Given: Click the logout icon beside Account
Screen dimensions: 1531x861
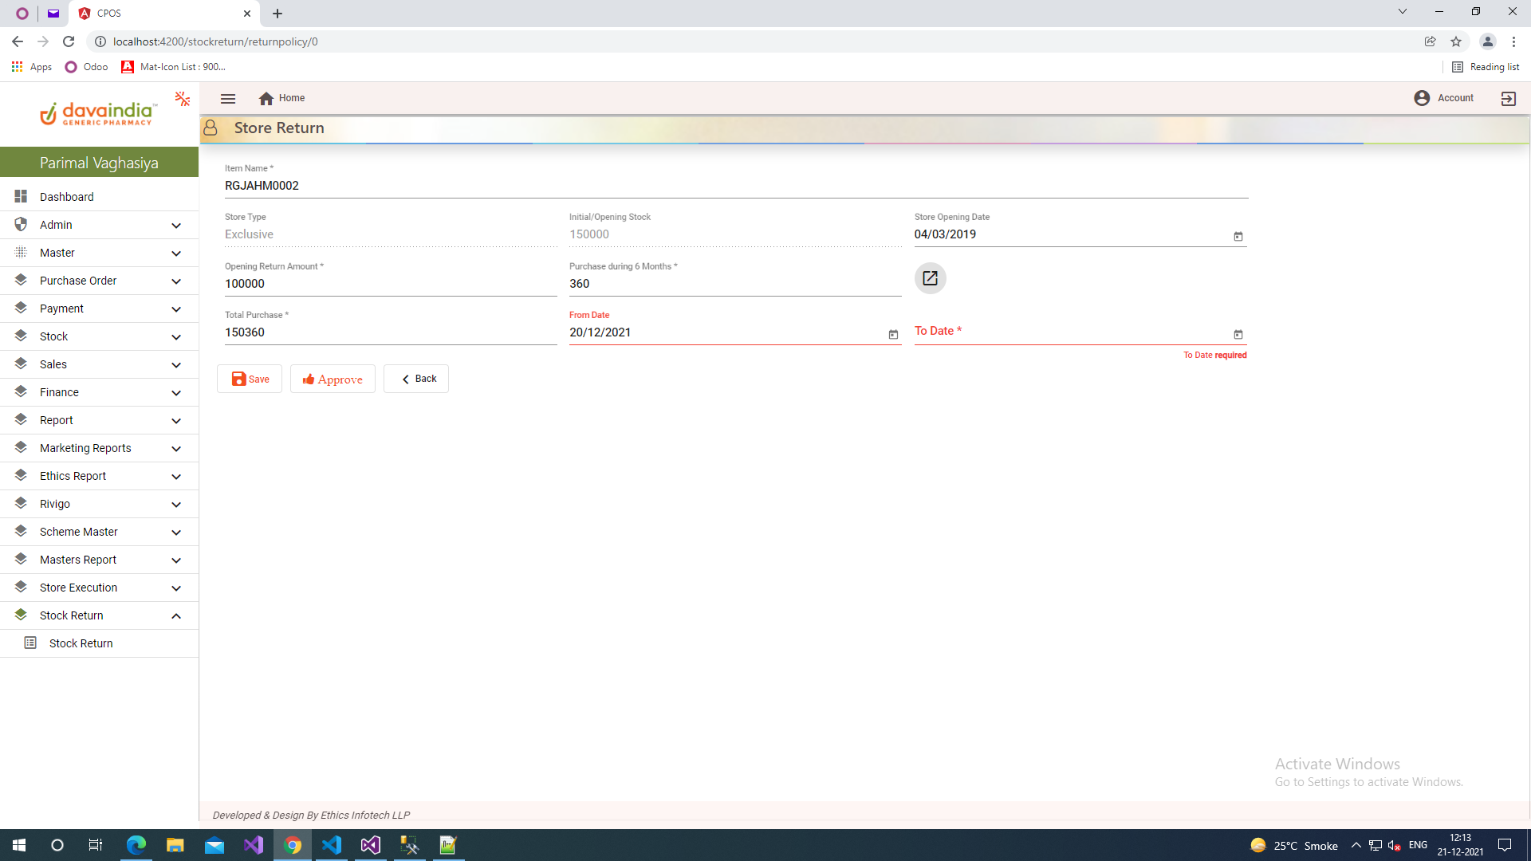Looking at the screenshot, I should 1508,98.
